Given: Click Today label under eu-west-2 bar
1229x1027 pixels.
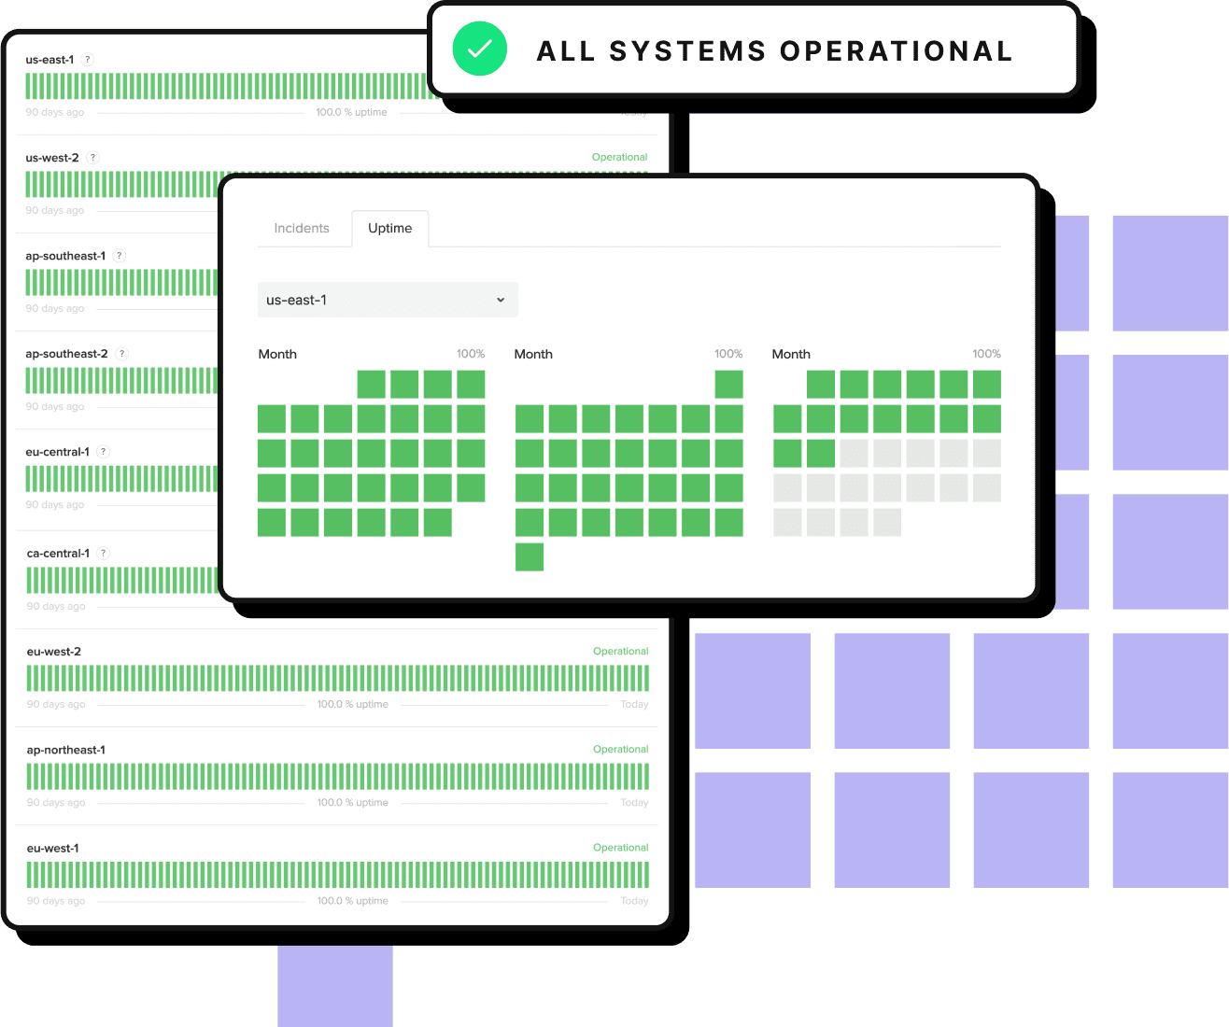Looking at the screenshot, I should coord(635,704).
